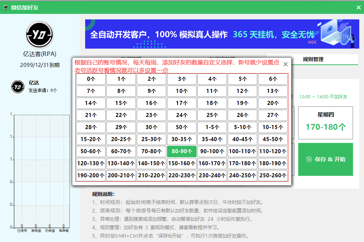
Task: Select 28个 option
Action: click(x=91, y=127)
